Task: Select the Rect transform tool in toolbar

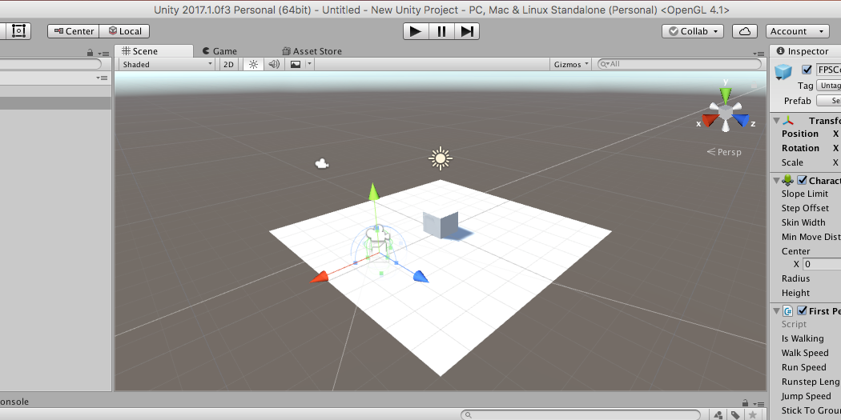Action: [18, 31]
